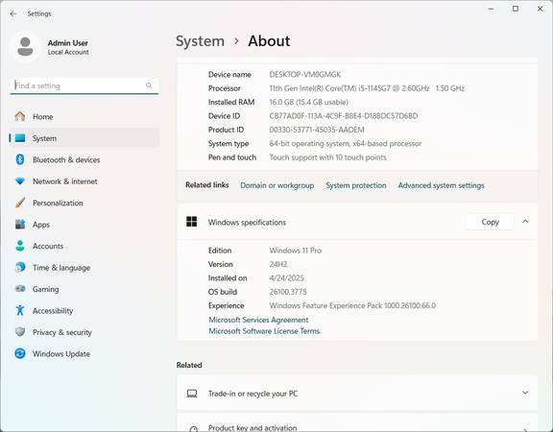Image resolution: width=553 pixels, height=432 pixels.
Task: Click the Admin User account name
Action: click(68, 43)
